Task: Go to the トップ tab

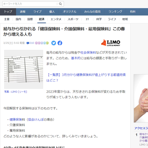Action: [x=8, y=12]
